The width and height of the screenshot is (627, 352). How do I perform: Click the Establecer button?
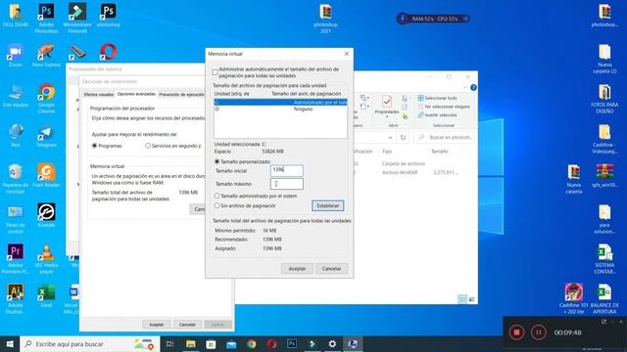click(x=327, y=205)
